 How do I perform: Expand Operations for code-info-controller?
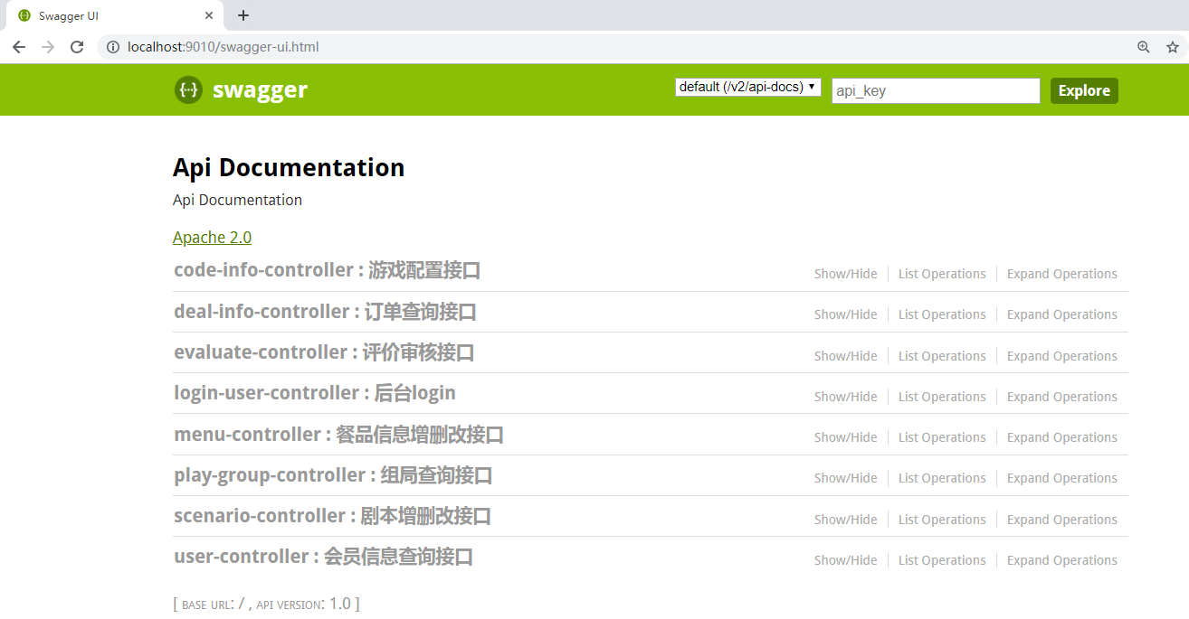(1062, 274)
